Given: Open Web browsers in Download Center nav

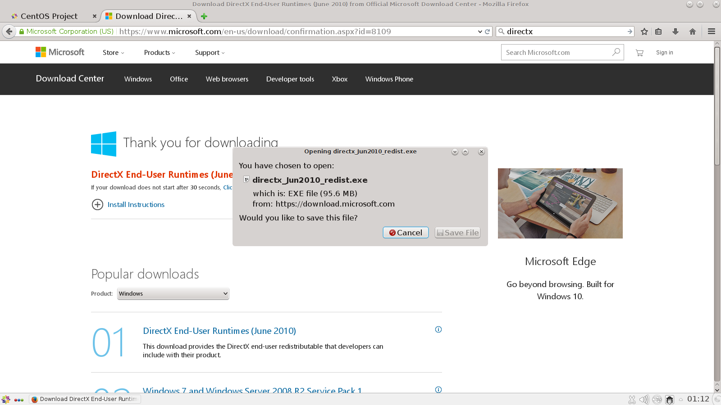Looking at the screenshot, I should pos(227,79).
